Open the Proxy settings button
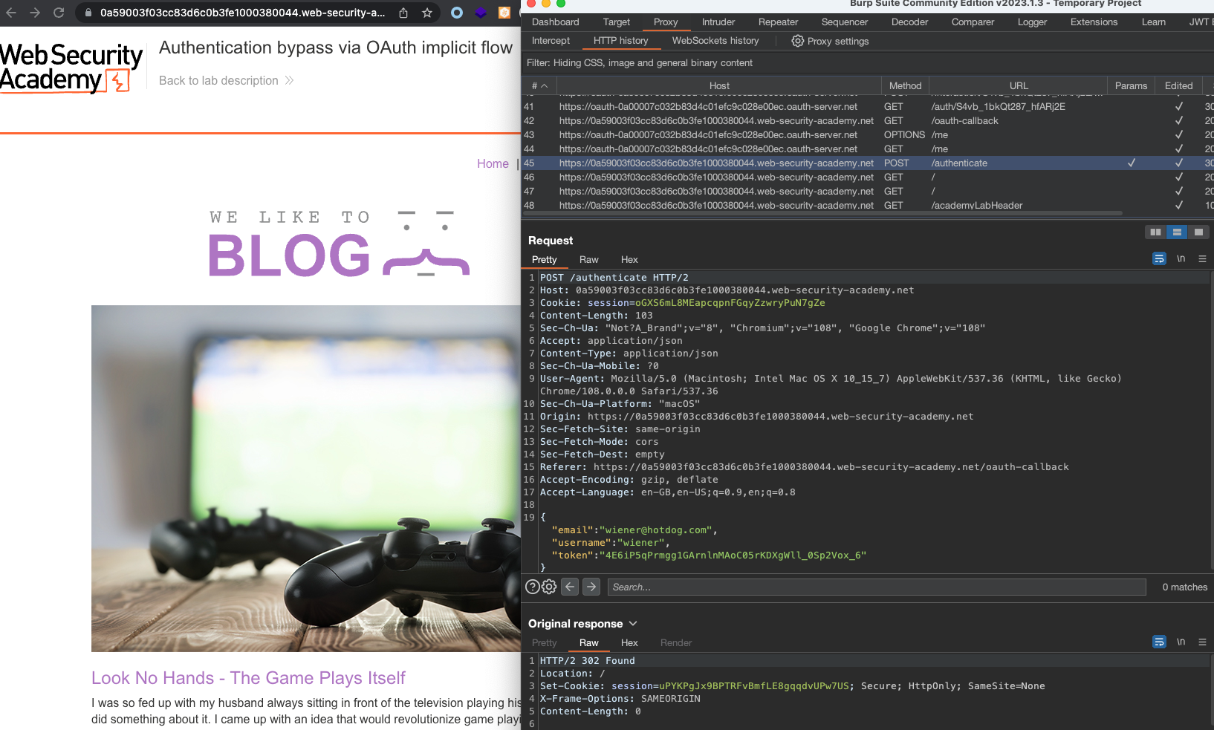This screenshot has height=730, width=1214. pos(830,41)
